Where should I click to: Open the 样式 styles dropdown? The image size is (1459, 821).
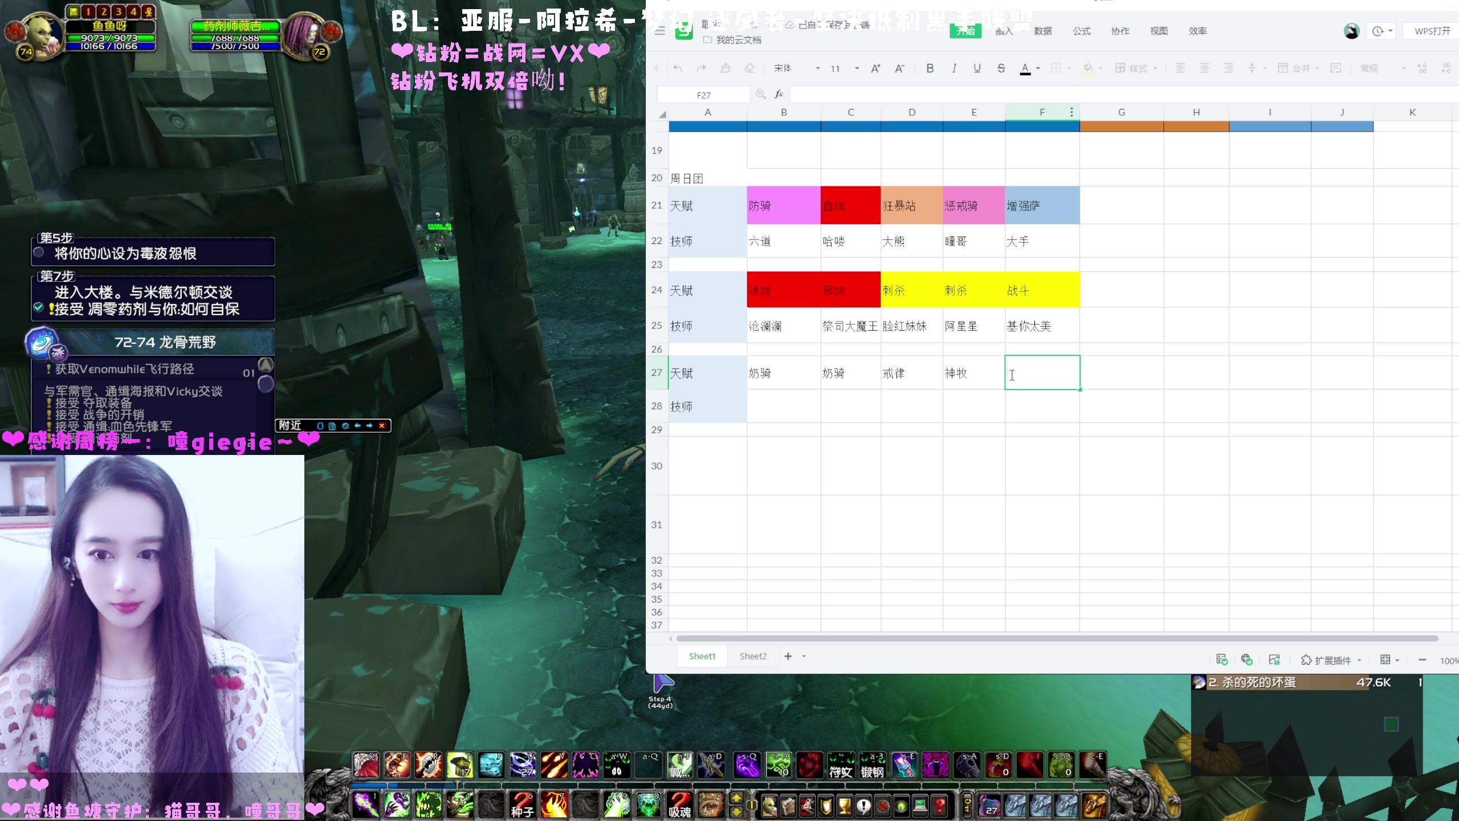pyautogui.click(x=1136, y=68)
